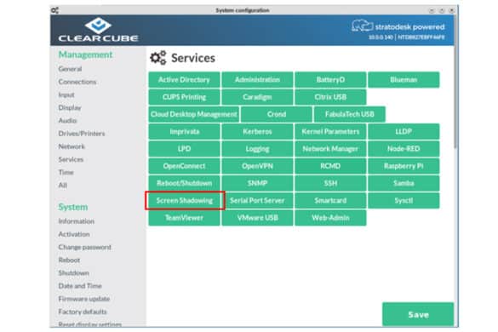Open Change password page
The image size is (498, 332).
pyautogui.click(x=85, y=247)
